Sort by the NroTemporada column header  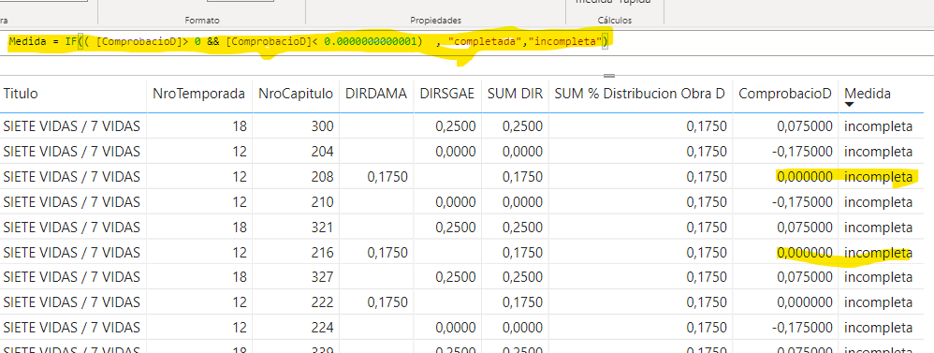(198, 94)
